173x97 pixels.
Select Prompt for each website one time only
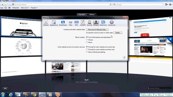coord(87,49)
